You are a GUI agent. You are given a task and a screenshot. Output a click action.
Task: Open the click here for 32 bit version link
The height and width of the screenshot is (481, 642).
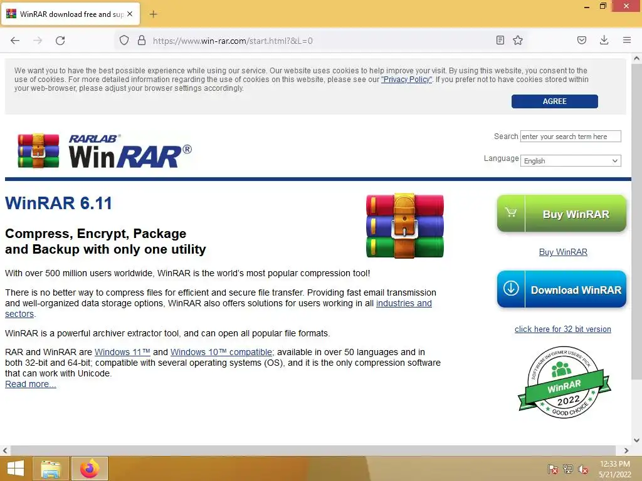click(562, 329)
